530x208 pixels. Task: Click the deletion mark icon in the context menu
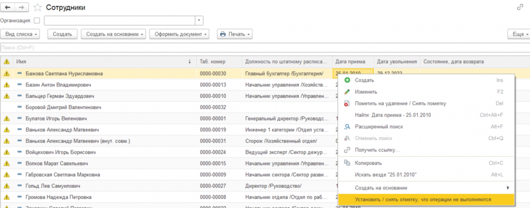pyautogui.click(x=347, y=104)
